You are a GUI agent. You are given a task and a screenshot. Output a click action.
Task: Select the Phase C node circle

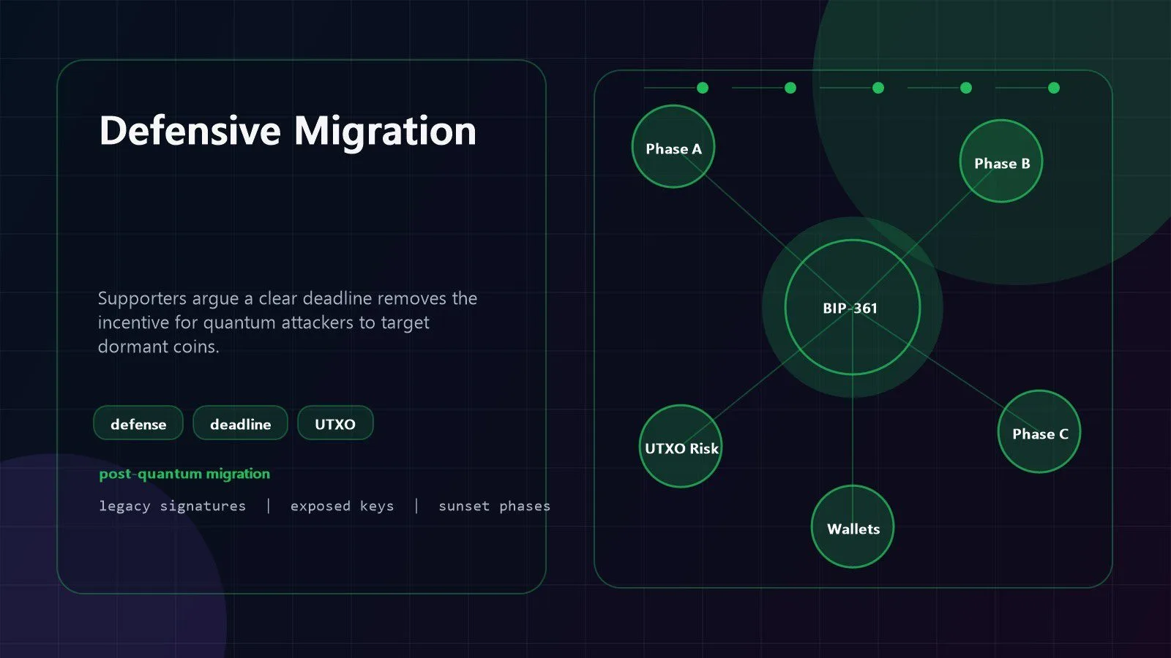pos(1039,432)
